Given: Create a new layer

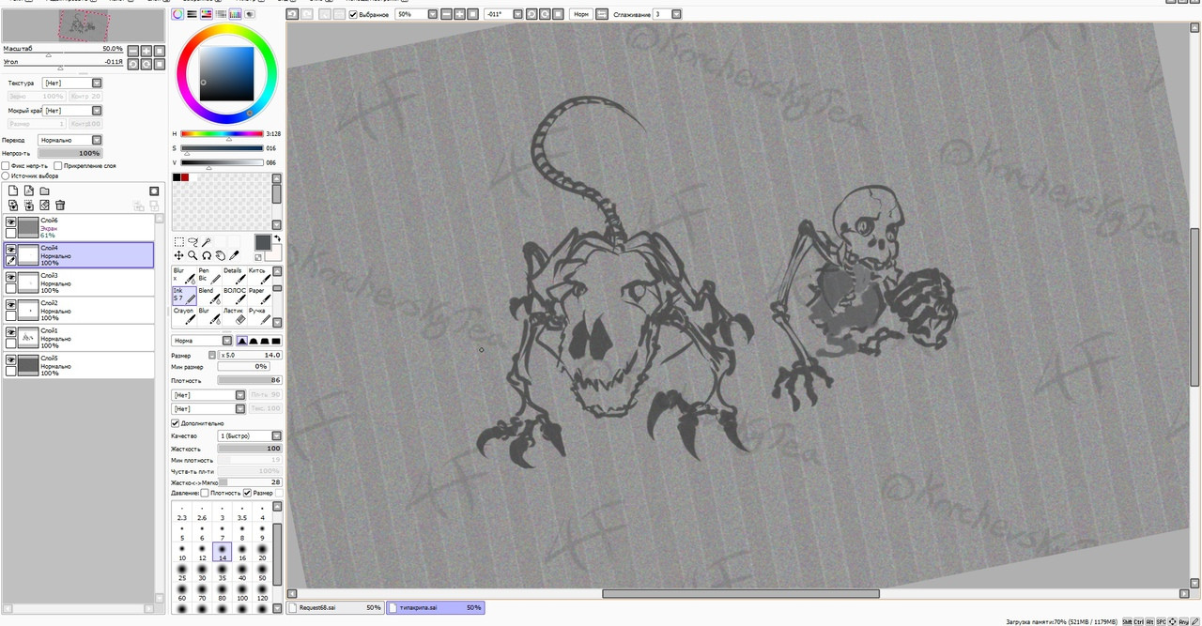Looking at the screenshot, I should (13, 191).
